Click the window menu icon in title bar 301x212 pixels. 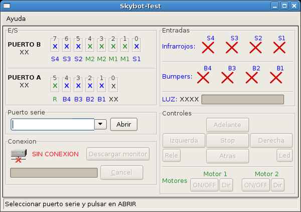click(8, 6)
